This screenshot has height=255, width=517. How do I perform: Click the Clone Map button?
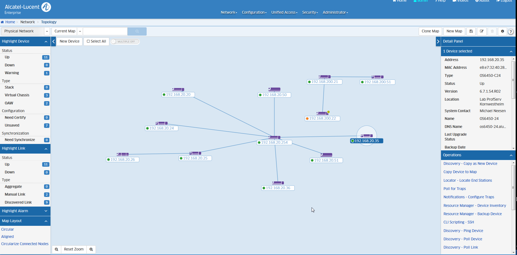pyautogui.click(x=430, y=31)
